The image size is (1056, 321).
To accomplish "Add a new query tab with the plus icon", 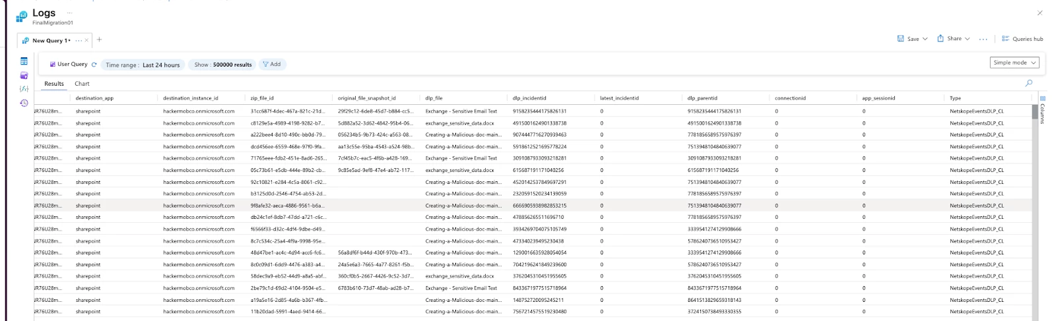I will [99, 40].
